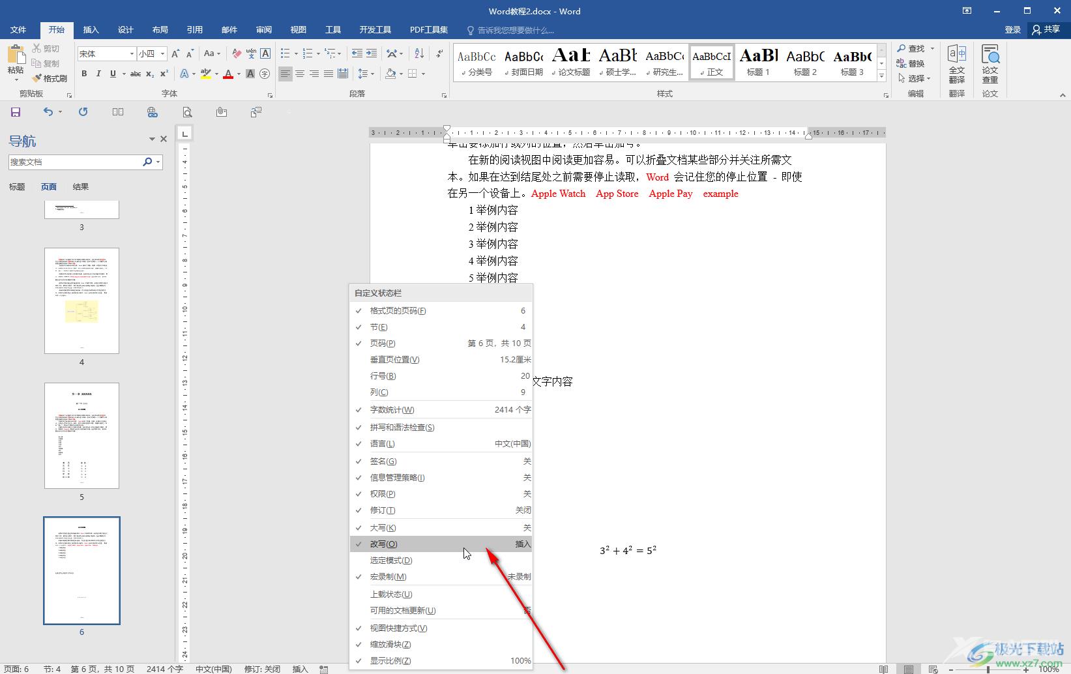Click the yellow text highlight color button
Viewport: 1071px width, 674px height.
coord(206,74)
